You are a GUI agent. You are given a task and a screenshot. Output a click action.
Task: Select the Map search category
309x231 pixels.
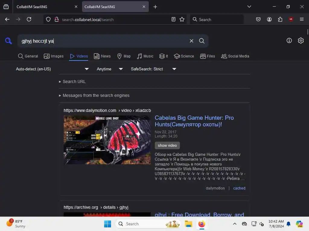pos(124,56)
